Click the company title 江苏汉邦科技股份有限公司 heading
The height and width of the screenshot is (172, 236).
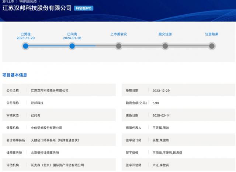pyautogui.click(x=37, y=8)
